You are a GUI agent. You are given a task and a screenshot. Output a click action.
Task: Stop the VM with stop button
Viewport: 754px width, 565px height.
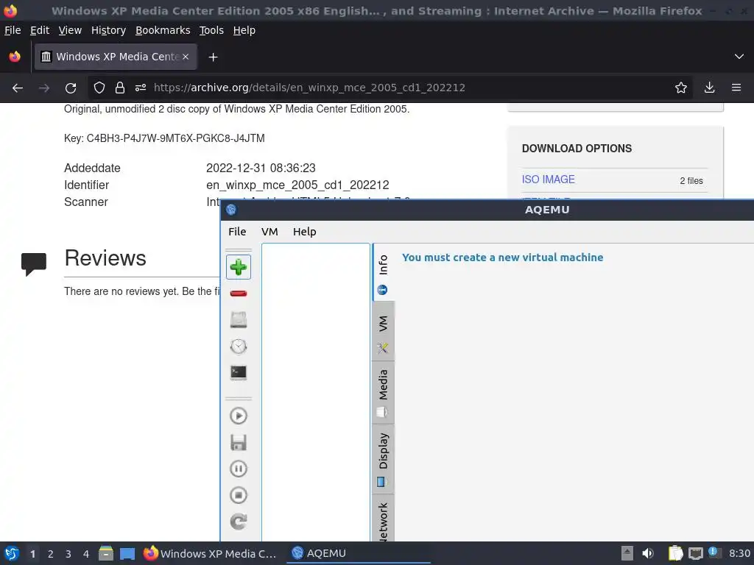coord(239,495)
